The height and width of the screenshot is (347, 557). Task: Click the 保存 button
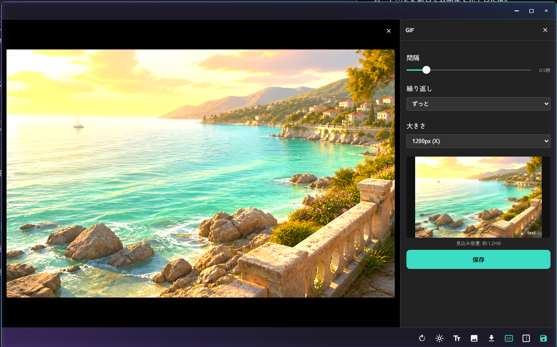(478, 260)
